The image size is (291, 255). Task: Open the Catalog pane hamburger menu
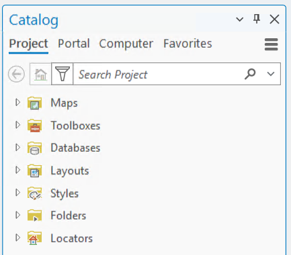(x=271, y=44)
